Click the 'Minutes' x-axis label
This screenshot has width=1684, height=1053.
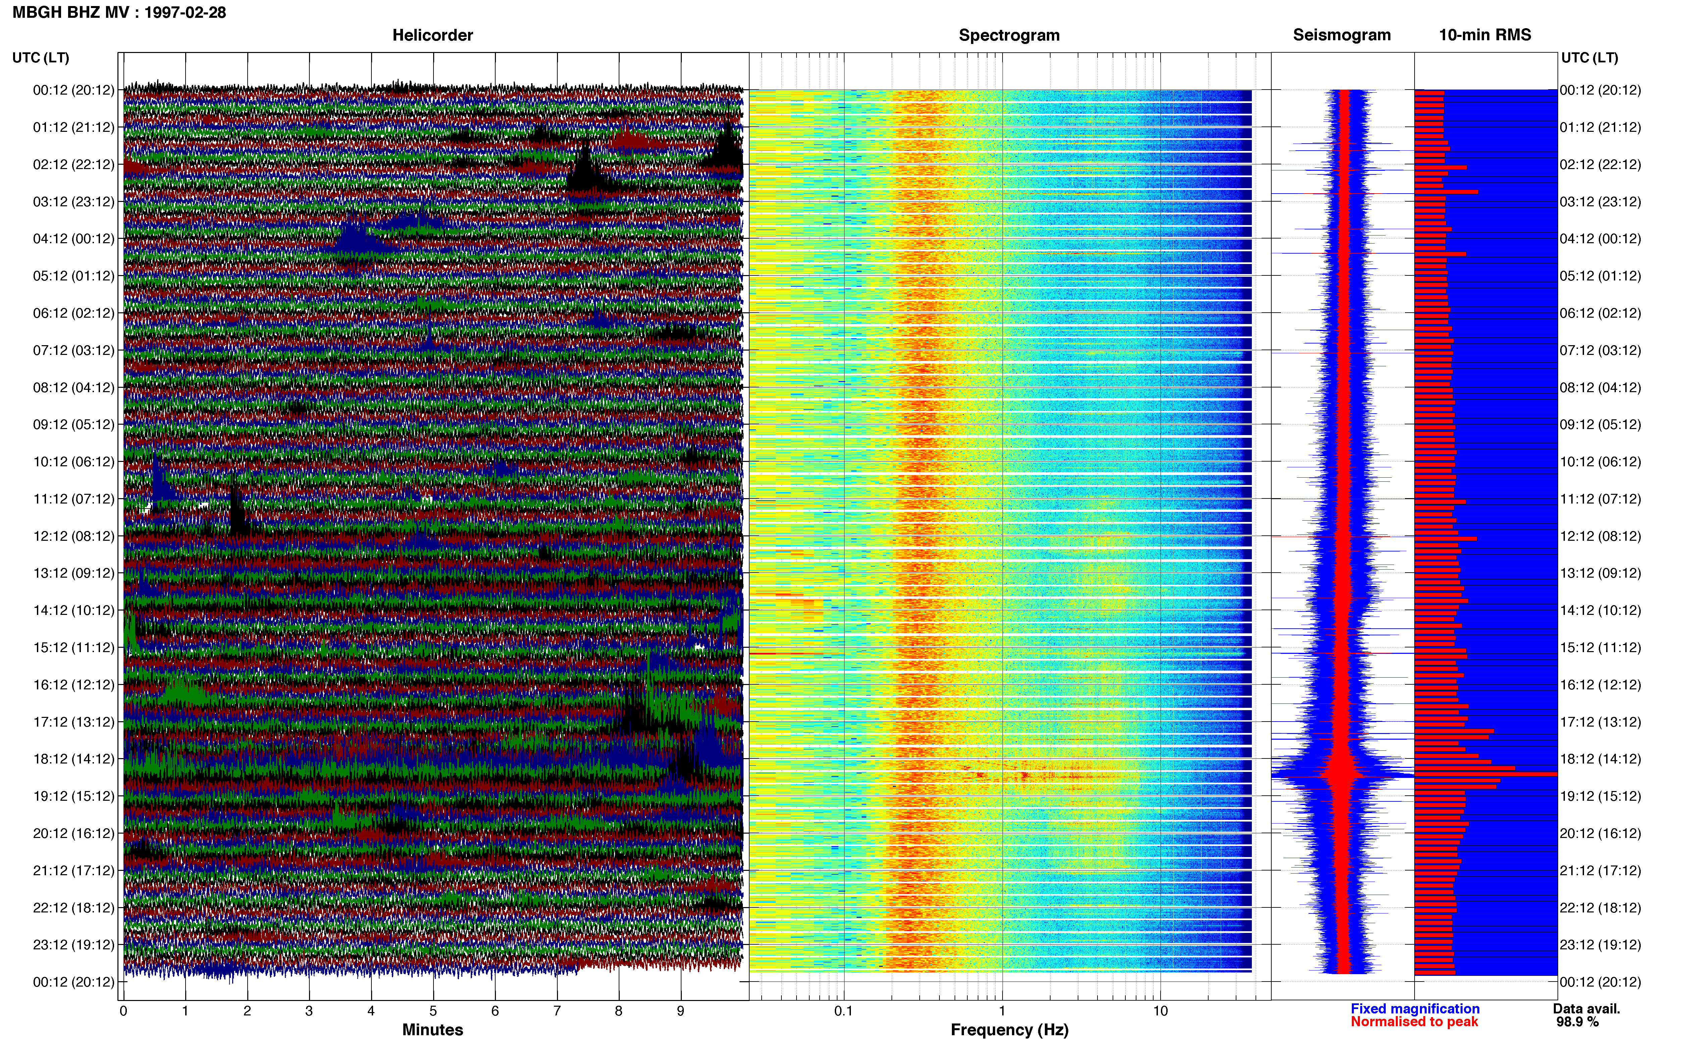432,1030
